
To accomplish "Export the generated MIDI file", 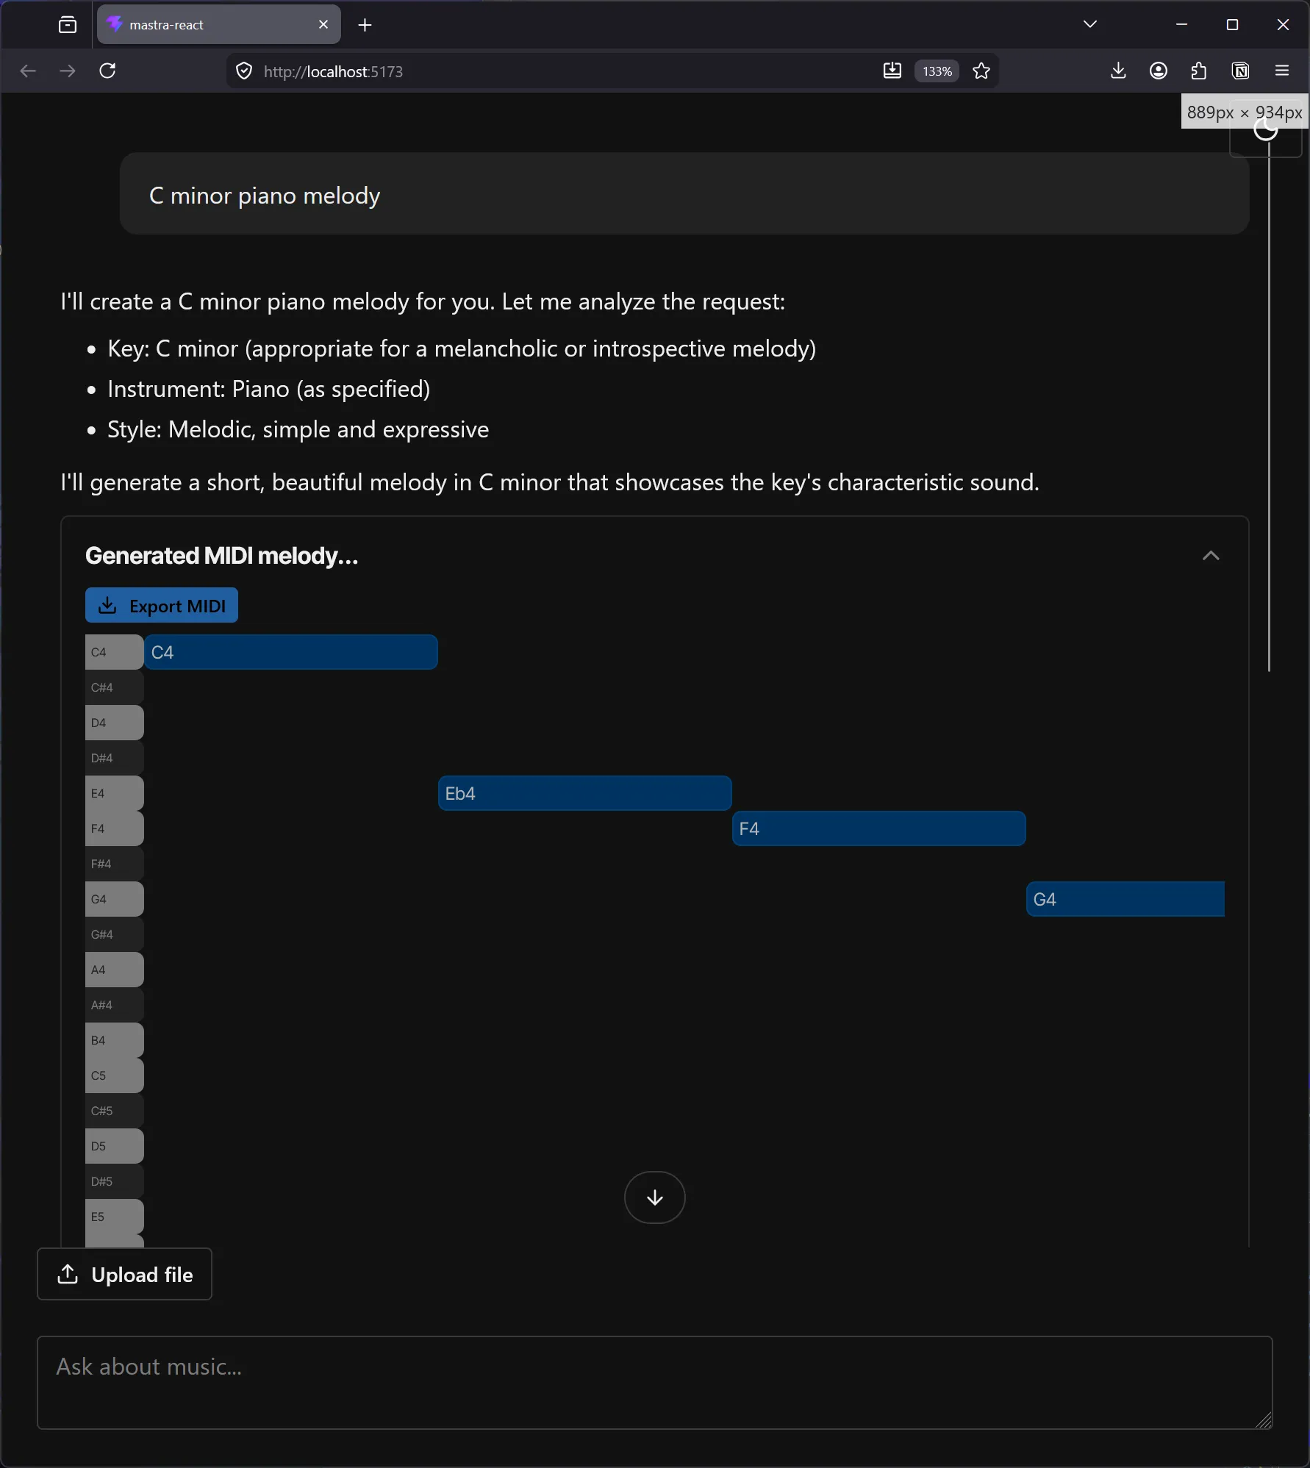I will [162, 606].
